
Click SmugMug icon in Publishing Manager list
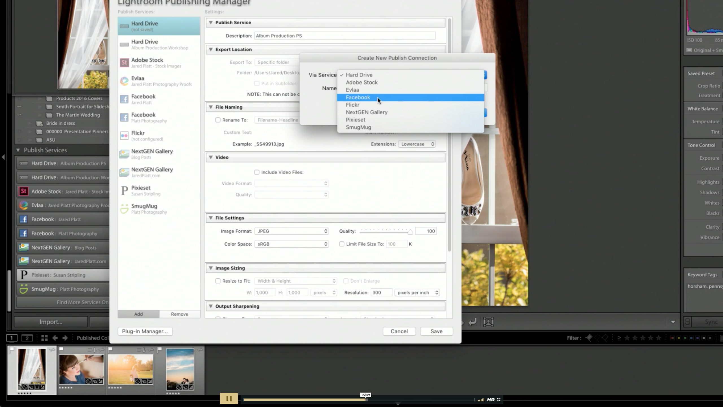(124, 209)
